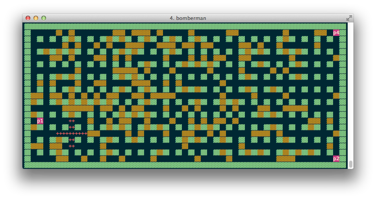Image resolution: width=376 pixels, height=200 pixels.
Task: Click the yellow minimize window button
Action: (x=36, y=18)
